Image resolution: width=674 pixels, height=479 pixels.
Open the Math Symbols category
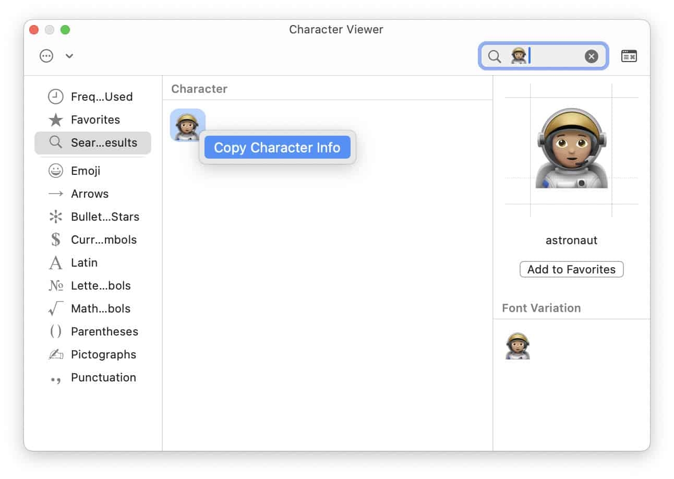pyautogui.click(x=101, y=308)
